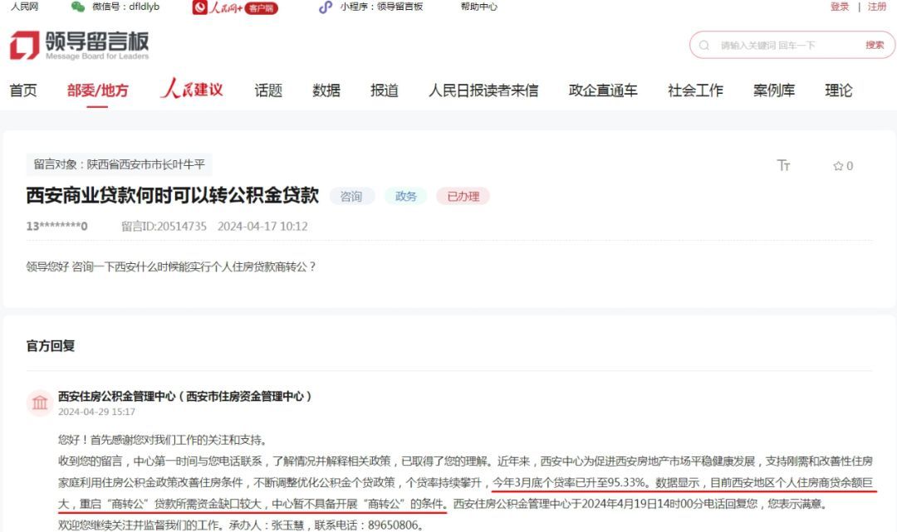Select the 案例库 menu item
Viewport: 897px width, 532px height.
[773, 90]
